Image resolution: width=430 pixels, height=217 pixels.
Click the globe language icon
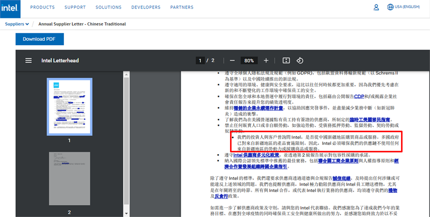390,7
